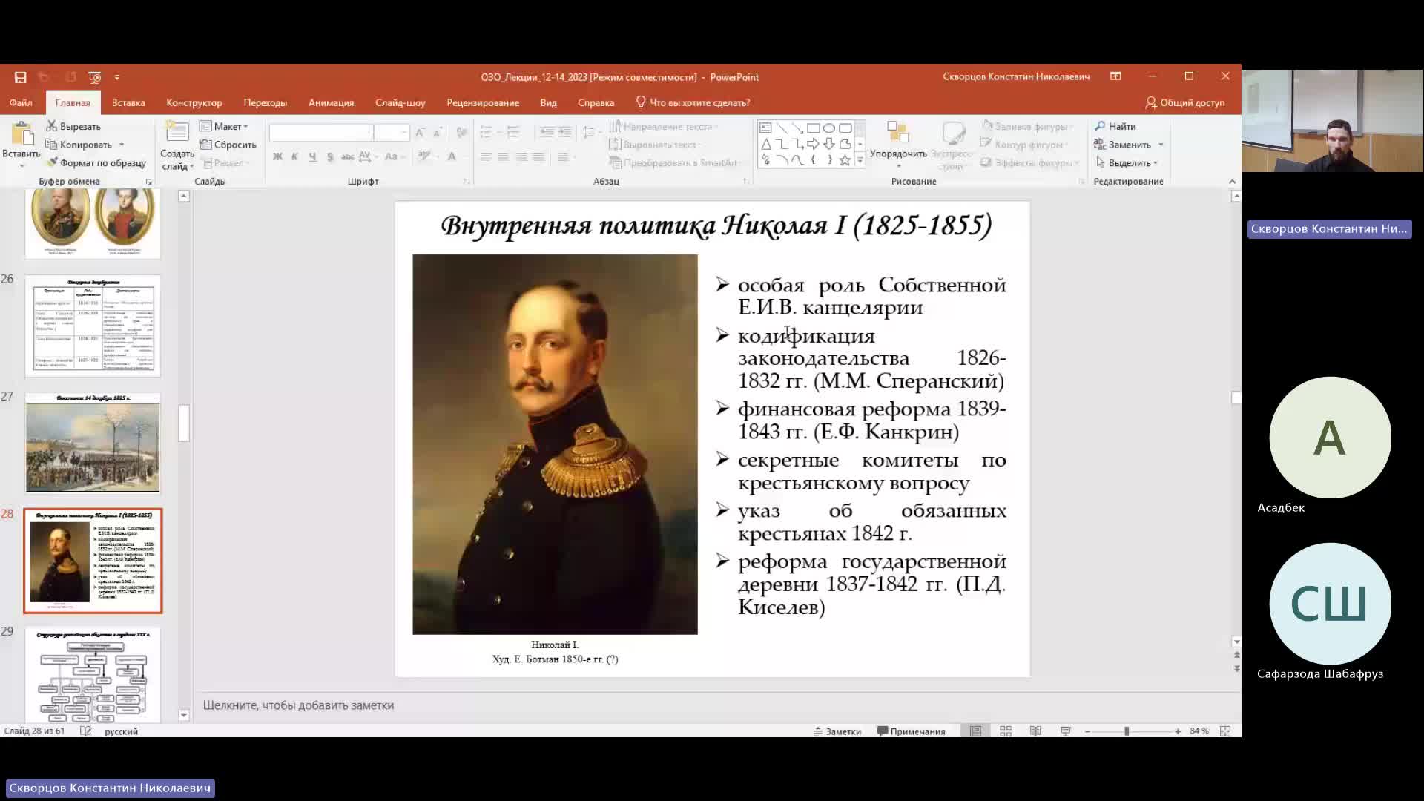This screenshot has height=801, width=1424.
Task: Start slideshow from status bar icon
Action: [x=1066, y=731]
